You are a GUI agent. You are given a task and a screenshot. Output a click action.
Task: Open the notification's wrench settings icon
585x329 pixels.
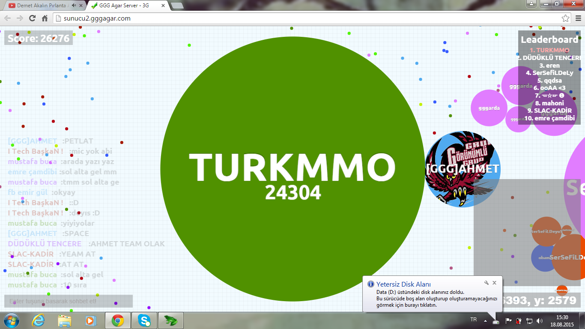point(487,283)
